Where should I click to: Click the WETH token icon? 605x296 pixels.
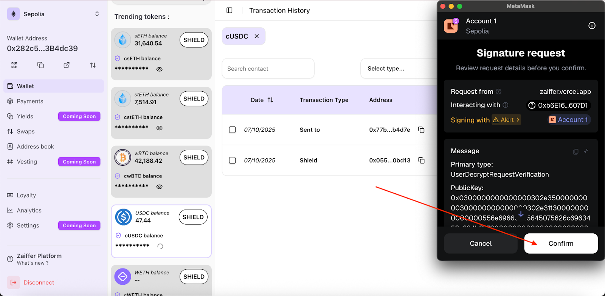[123, 277]
